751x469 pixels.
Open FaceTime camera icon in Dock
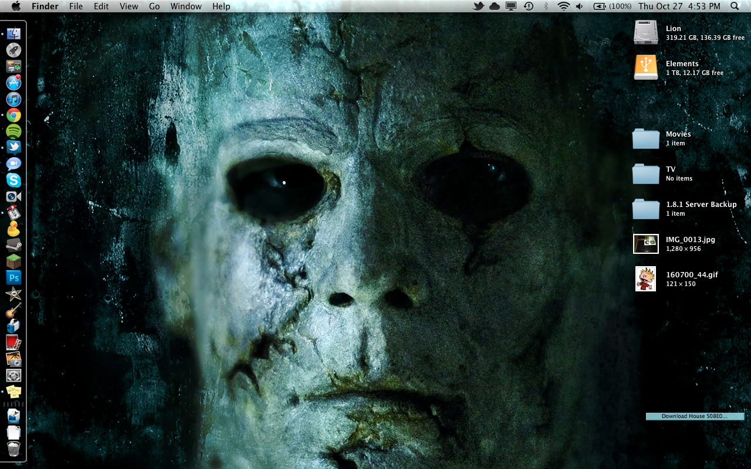coord(14,196)
